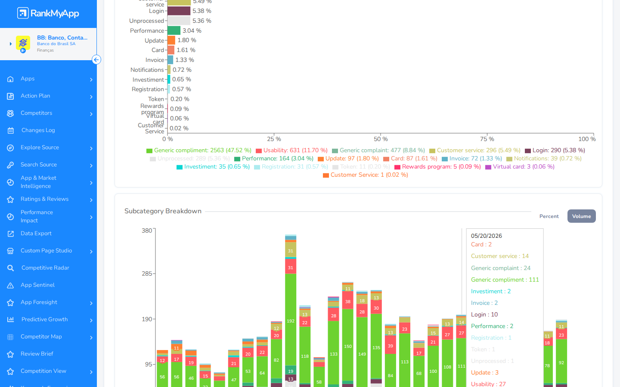Switch breakdown chart to Percent
The height and width of the screenshot is (387, 620).
[x=549, y=216]
